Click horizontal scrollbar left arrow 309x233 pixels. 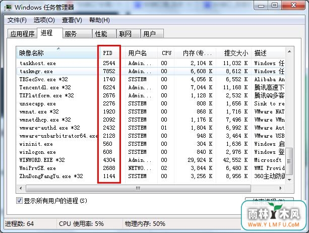21,188
